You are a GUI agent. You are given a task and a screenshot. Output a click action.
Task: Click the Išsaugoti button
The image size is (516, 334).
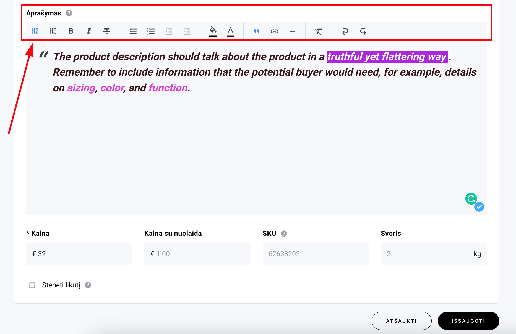[x=468, y=321]
